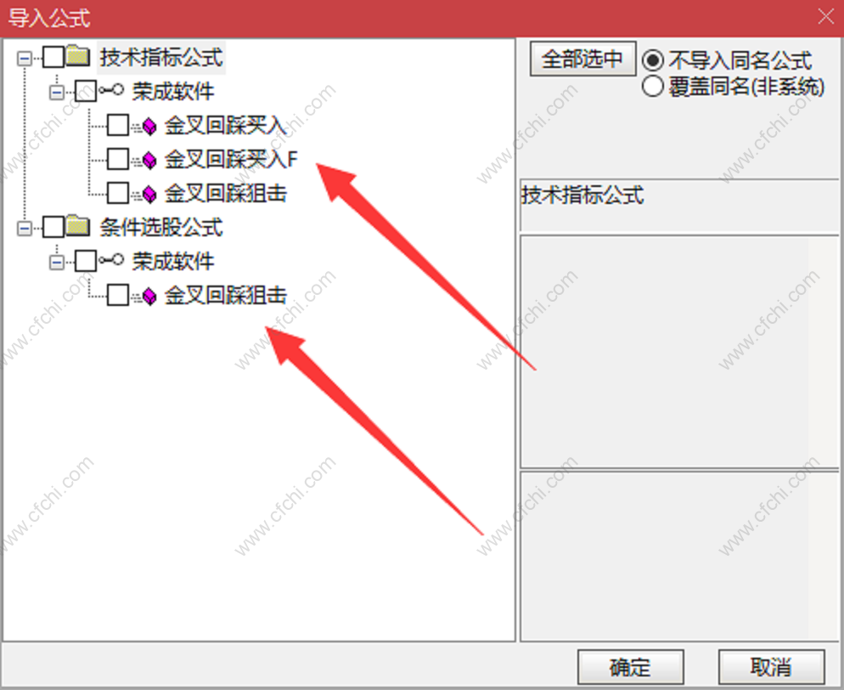Check the box for 金叉回踩买入F
This screenshot has width=844, height=690.
118,159
